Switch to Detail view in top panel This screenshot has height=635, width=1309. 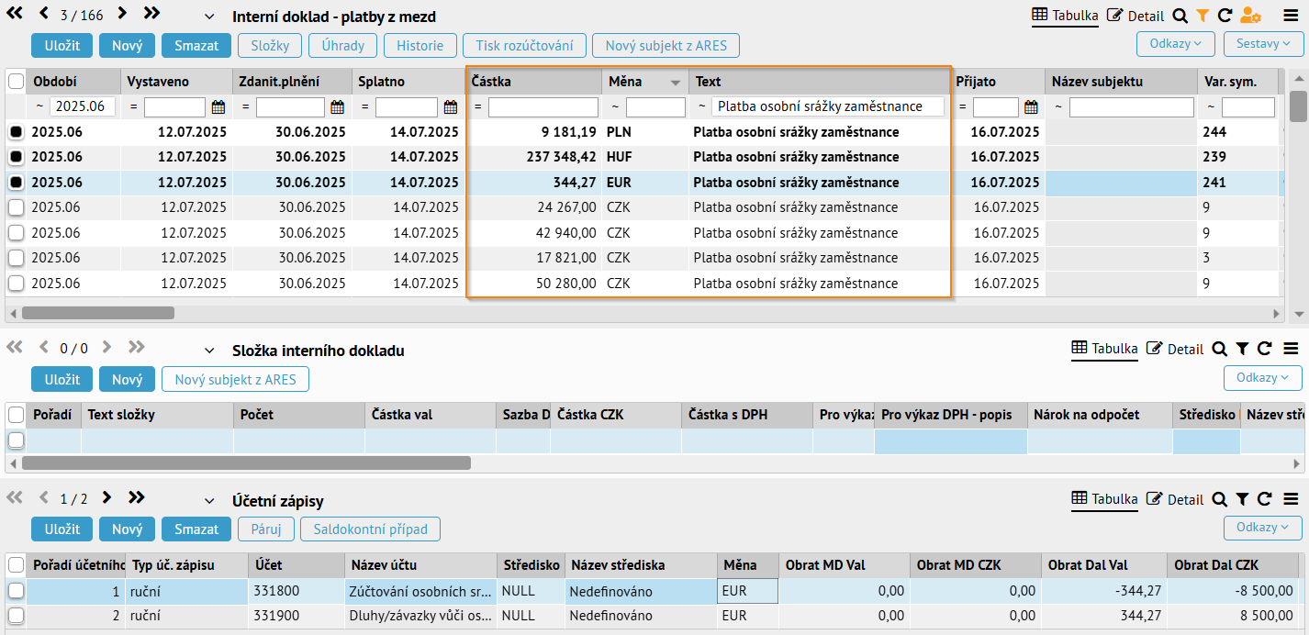[1136, 16]
